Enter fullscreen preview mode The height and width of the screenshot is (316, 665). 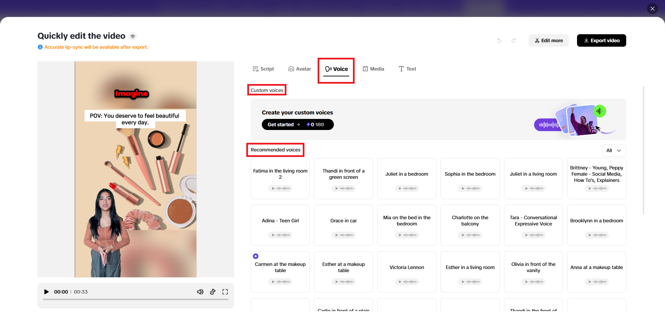pyautogui.click(x=225, y=292)
